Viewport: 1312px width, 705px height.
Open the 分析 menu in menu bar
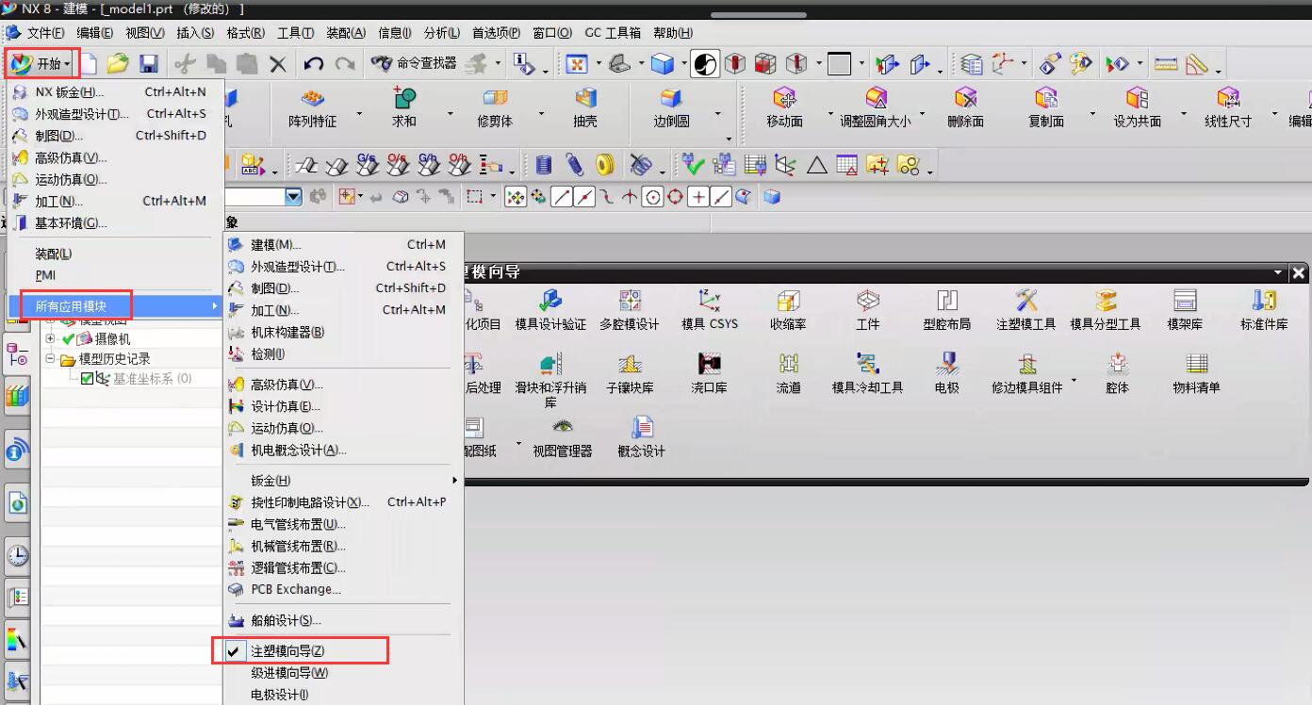[441, 33]
